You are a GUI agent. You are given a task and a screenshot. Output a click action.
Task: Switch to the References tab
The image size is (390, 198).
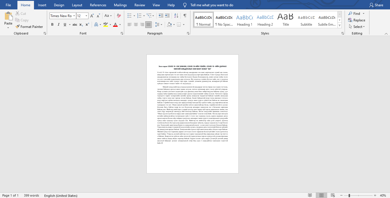98,5
